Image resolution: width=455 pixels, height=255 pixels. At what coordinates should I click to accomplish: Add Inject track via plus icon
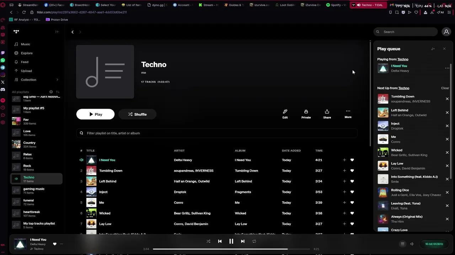(x=344, y=192)
